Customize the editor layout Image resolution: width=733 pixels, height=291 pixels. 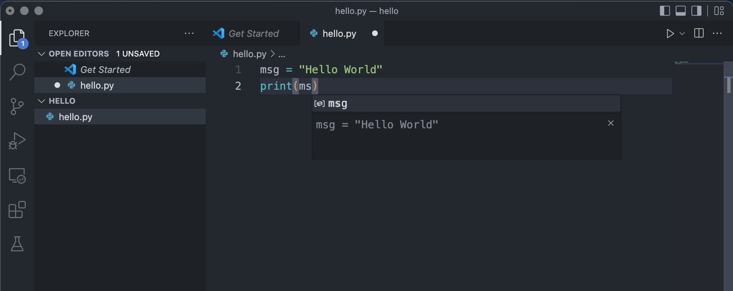tap(719, 11)
